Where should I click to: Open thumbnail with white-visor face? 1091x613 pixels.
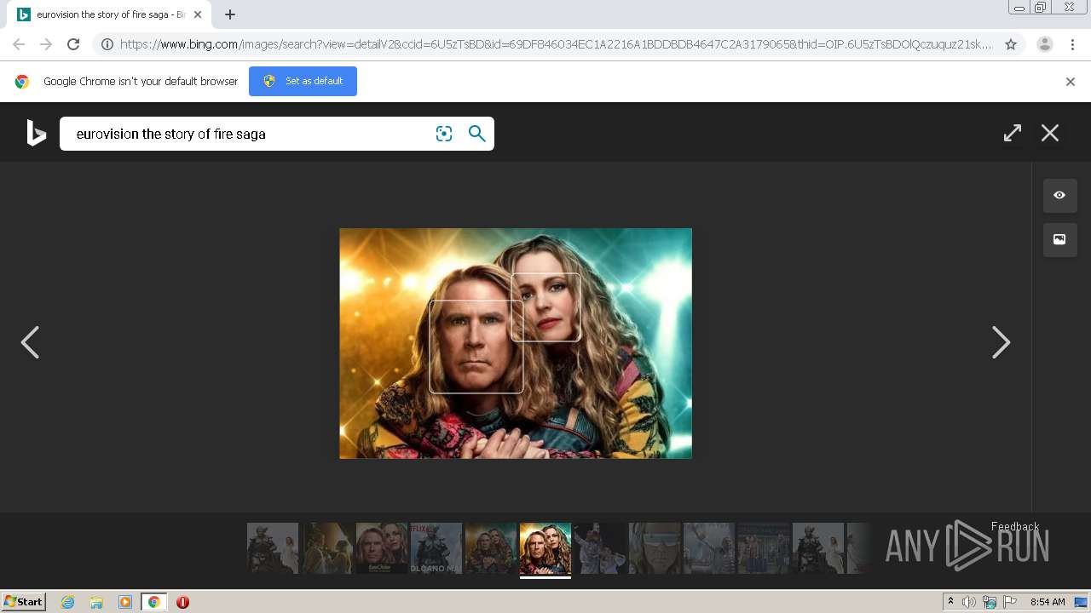[655, 548]
